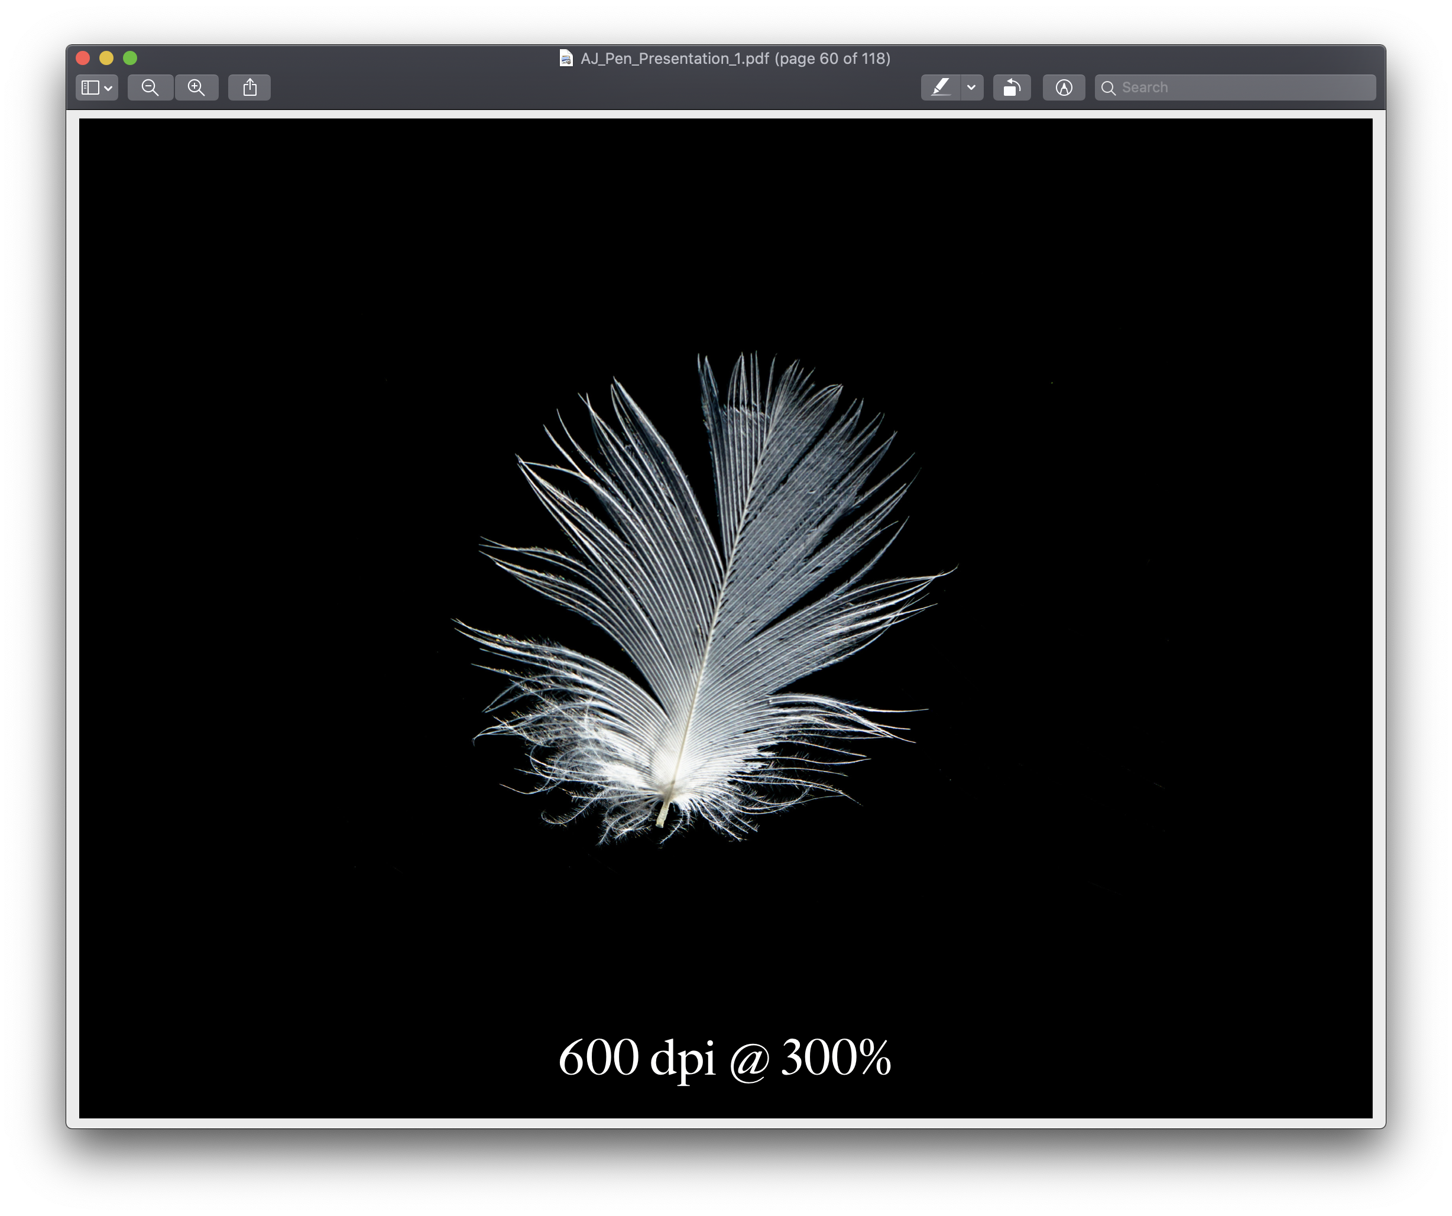Click the "600 dpi @ 300%" caption
The height and width of the screenshot is (1216, 1452).
click(x=725, y=1057)
